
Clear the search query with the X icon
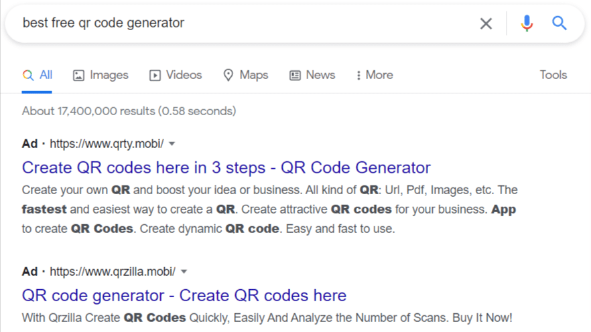(486, 23)
